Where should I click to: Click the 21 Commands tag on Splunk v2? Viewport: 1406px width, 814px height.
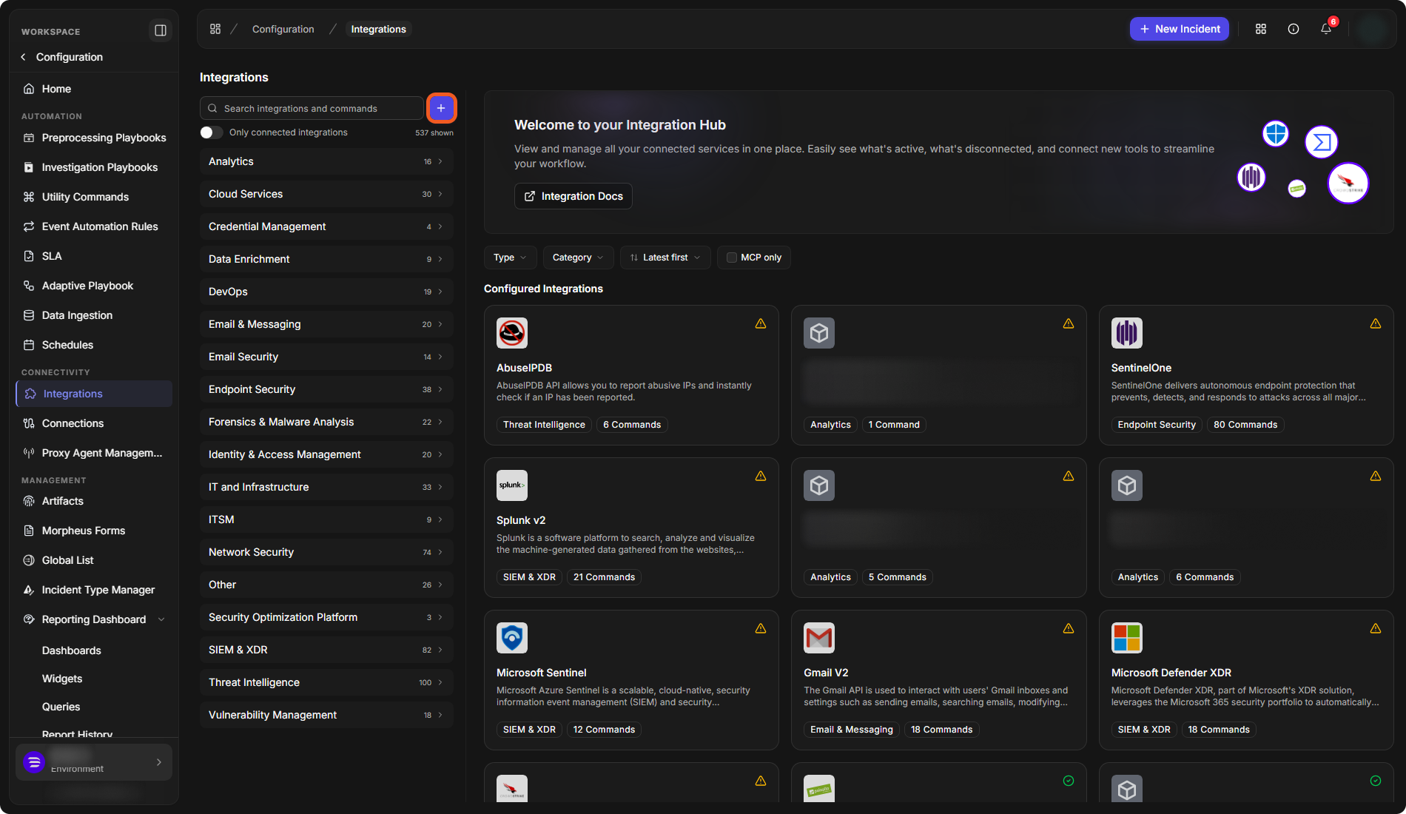(x=604, y=577)
